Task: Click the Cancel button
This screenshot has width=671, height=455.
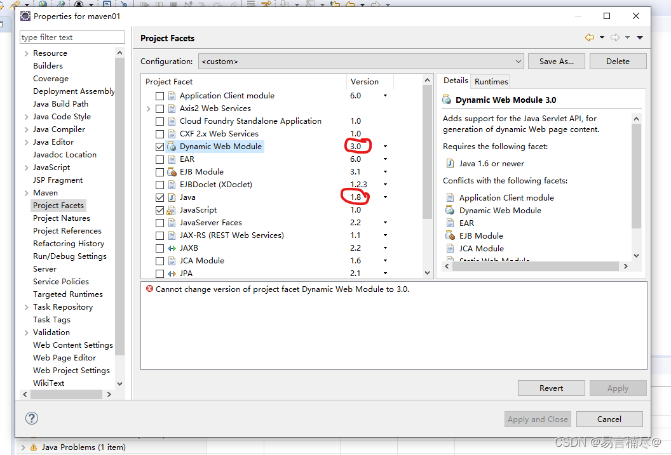Action: (x=609, y=419)
